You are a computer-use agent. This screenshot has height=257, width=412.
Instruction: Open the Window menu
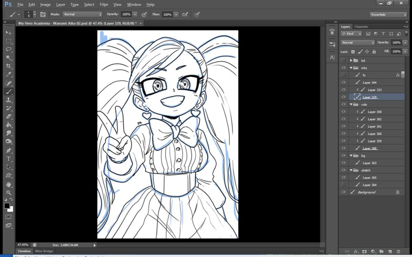coord(134,5)
